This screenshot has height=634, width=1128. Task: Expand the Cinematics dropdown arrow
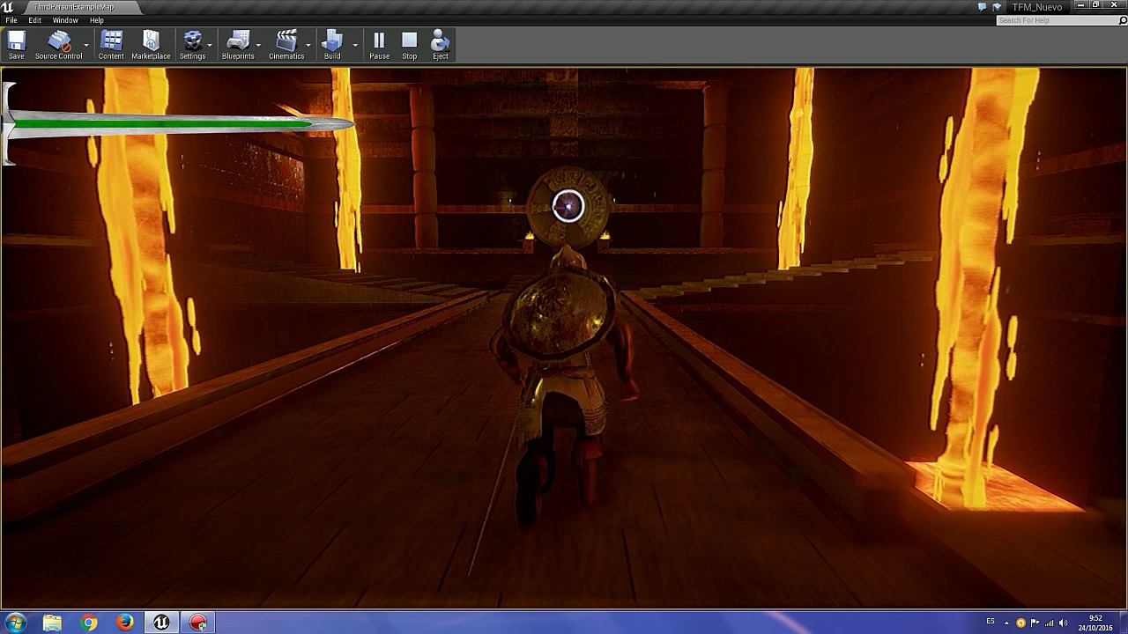click(x=308, y=45)
